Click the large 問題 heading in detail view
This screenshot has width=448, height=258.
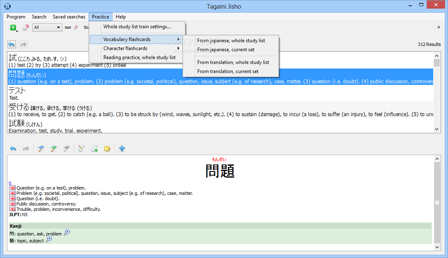[x=220, y=171]
